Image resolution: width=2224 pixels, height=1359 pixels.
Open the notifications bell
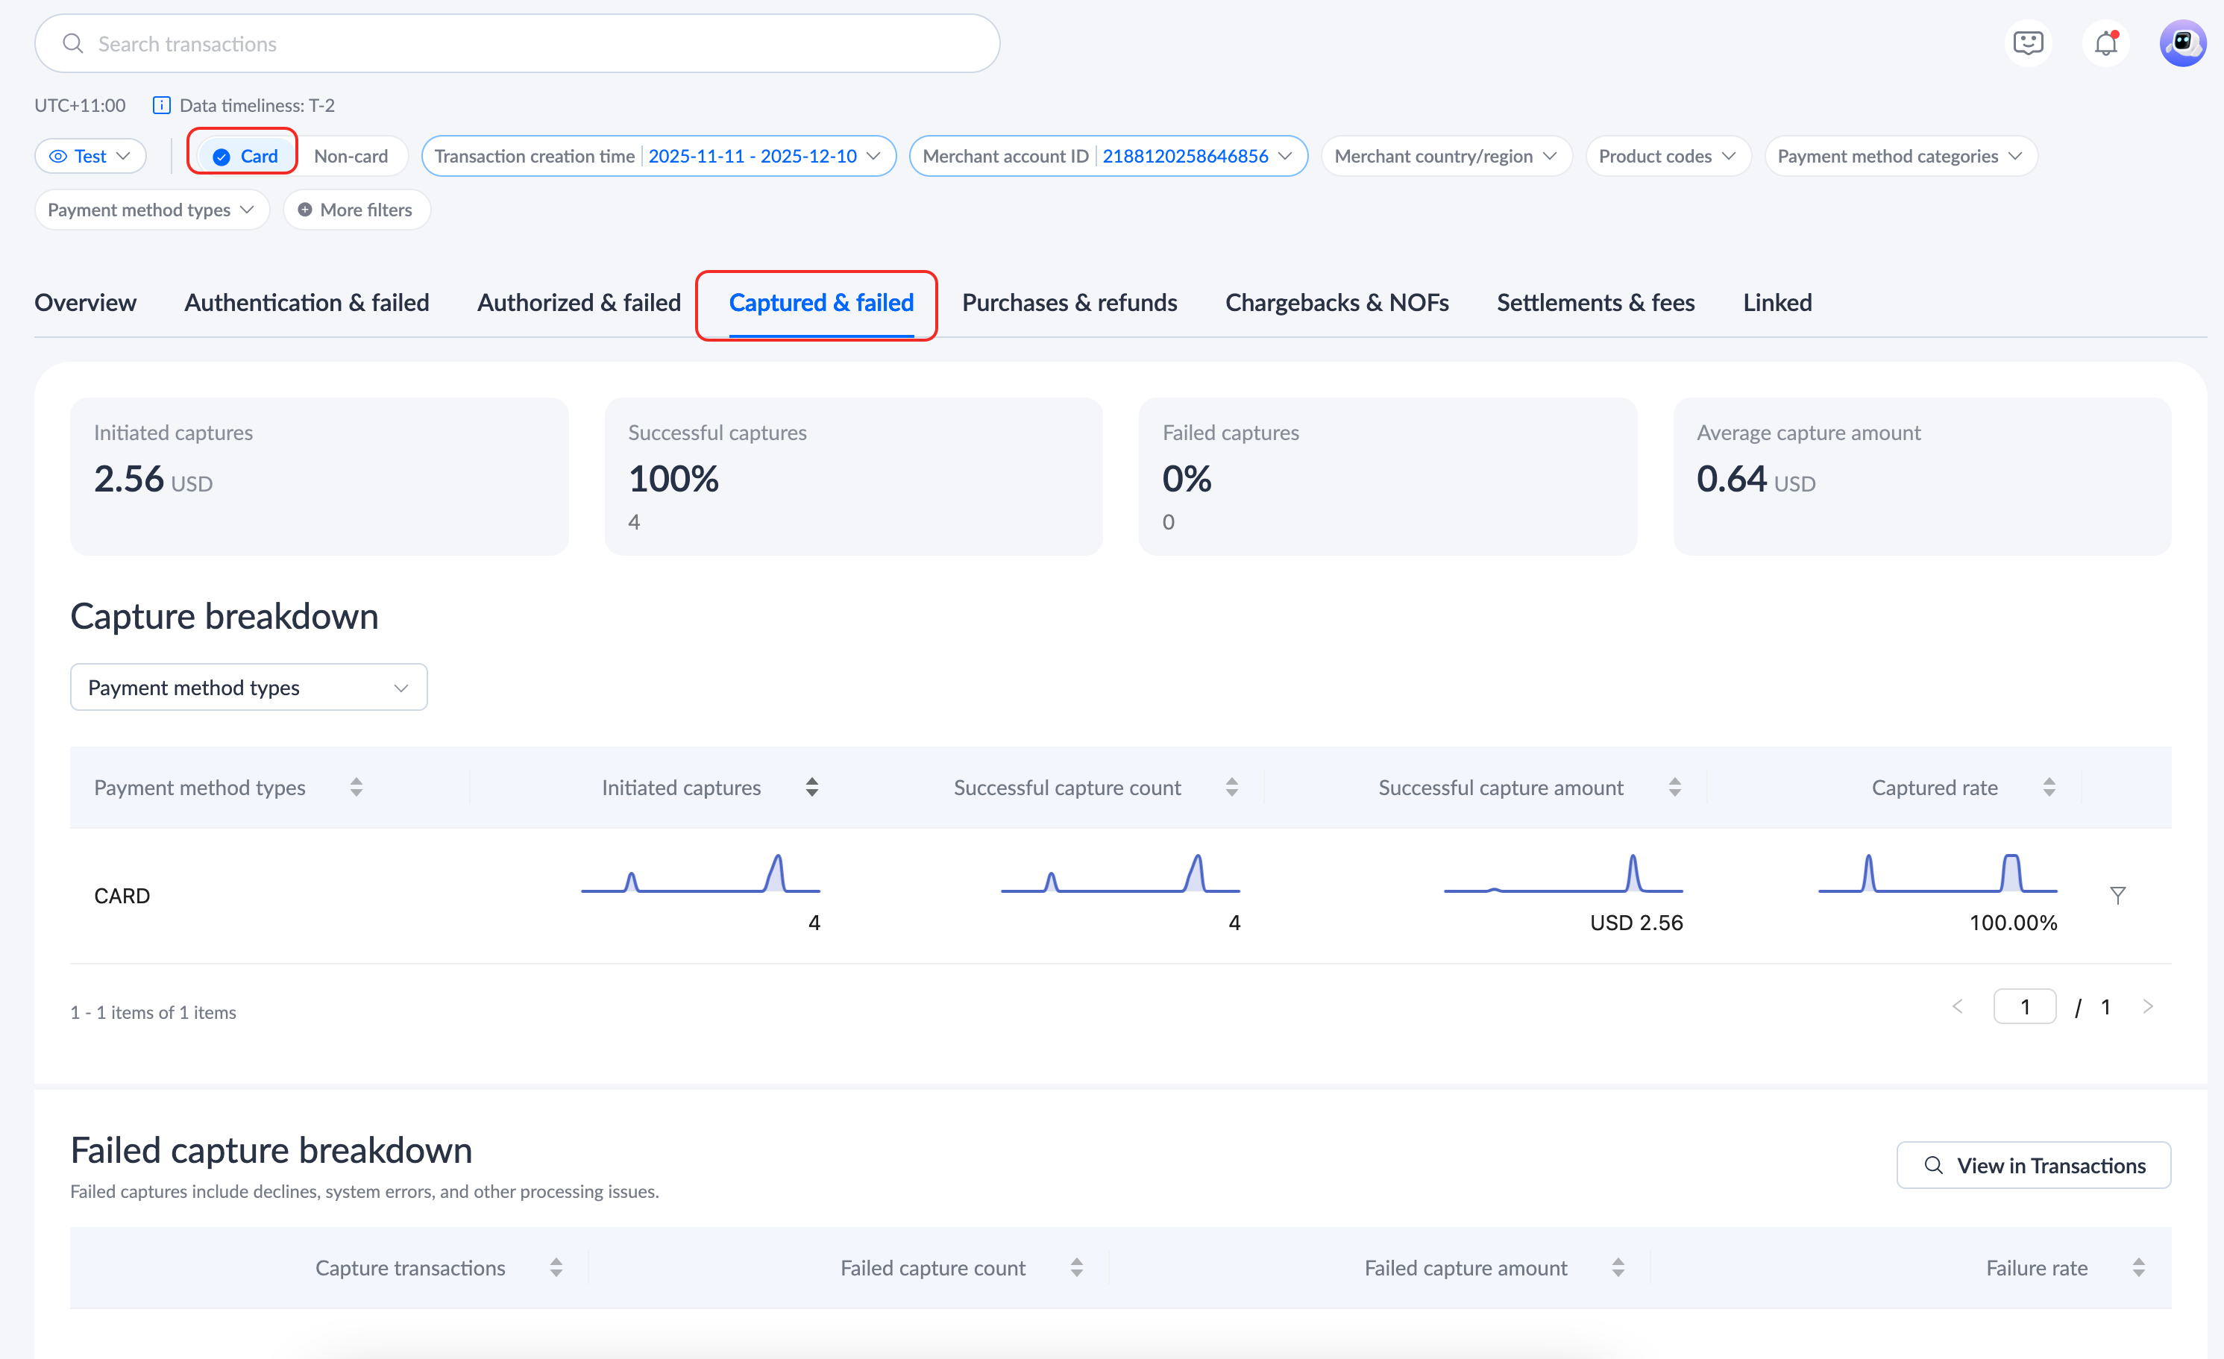pyautogui.click(x=2105, y=43)
